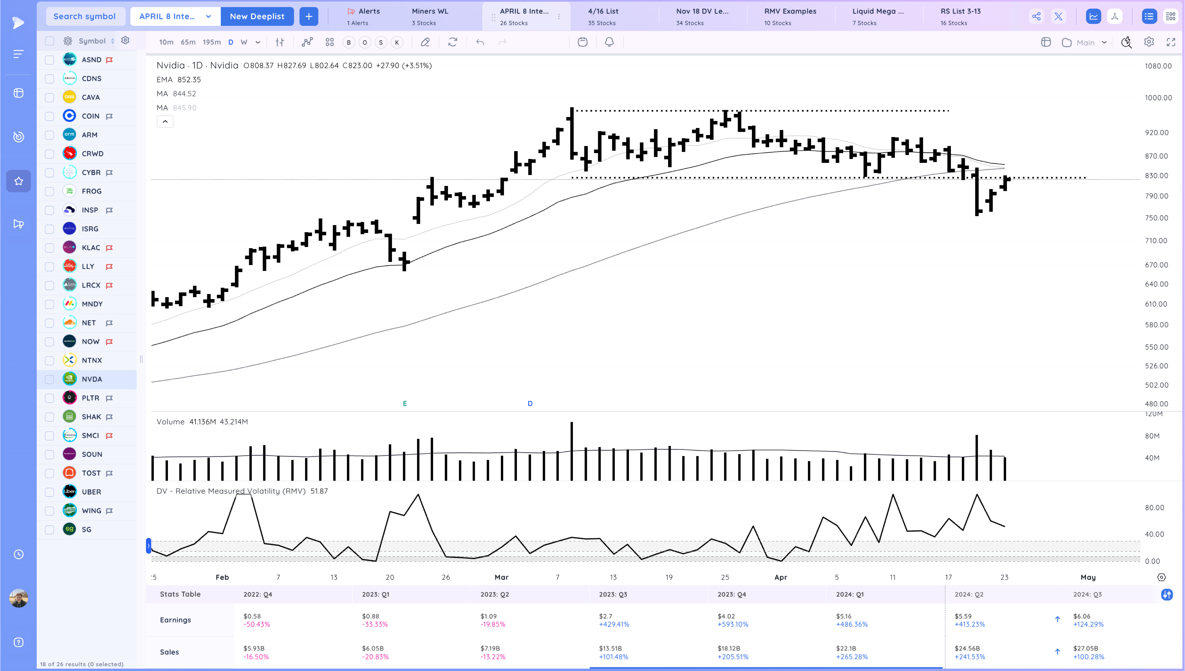1185x671 pixels.
Task: Open the calendar date icon in the toolbar
Action: (583, 42)
